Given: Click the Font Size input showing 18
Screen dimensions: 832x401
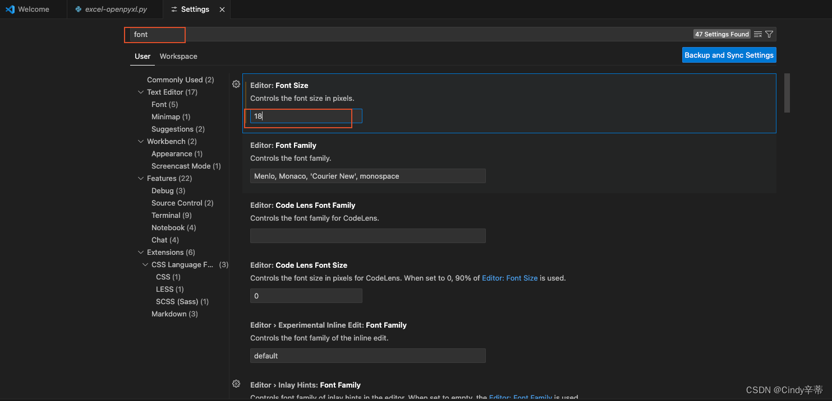Looking at the screenshot, I should click(306, 116).
